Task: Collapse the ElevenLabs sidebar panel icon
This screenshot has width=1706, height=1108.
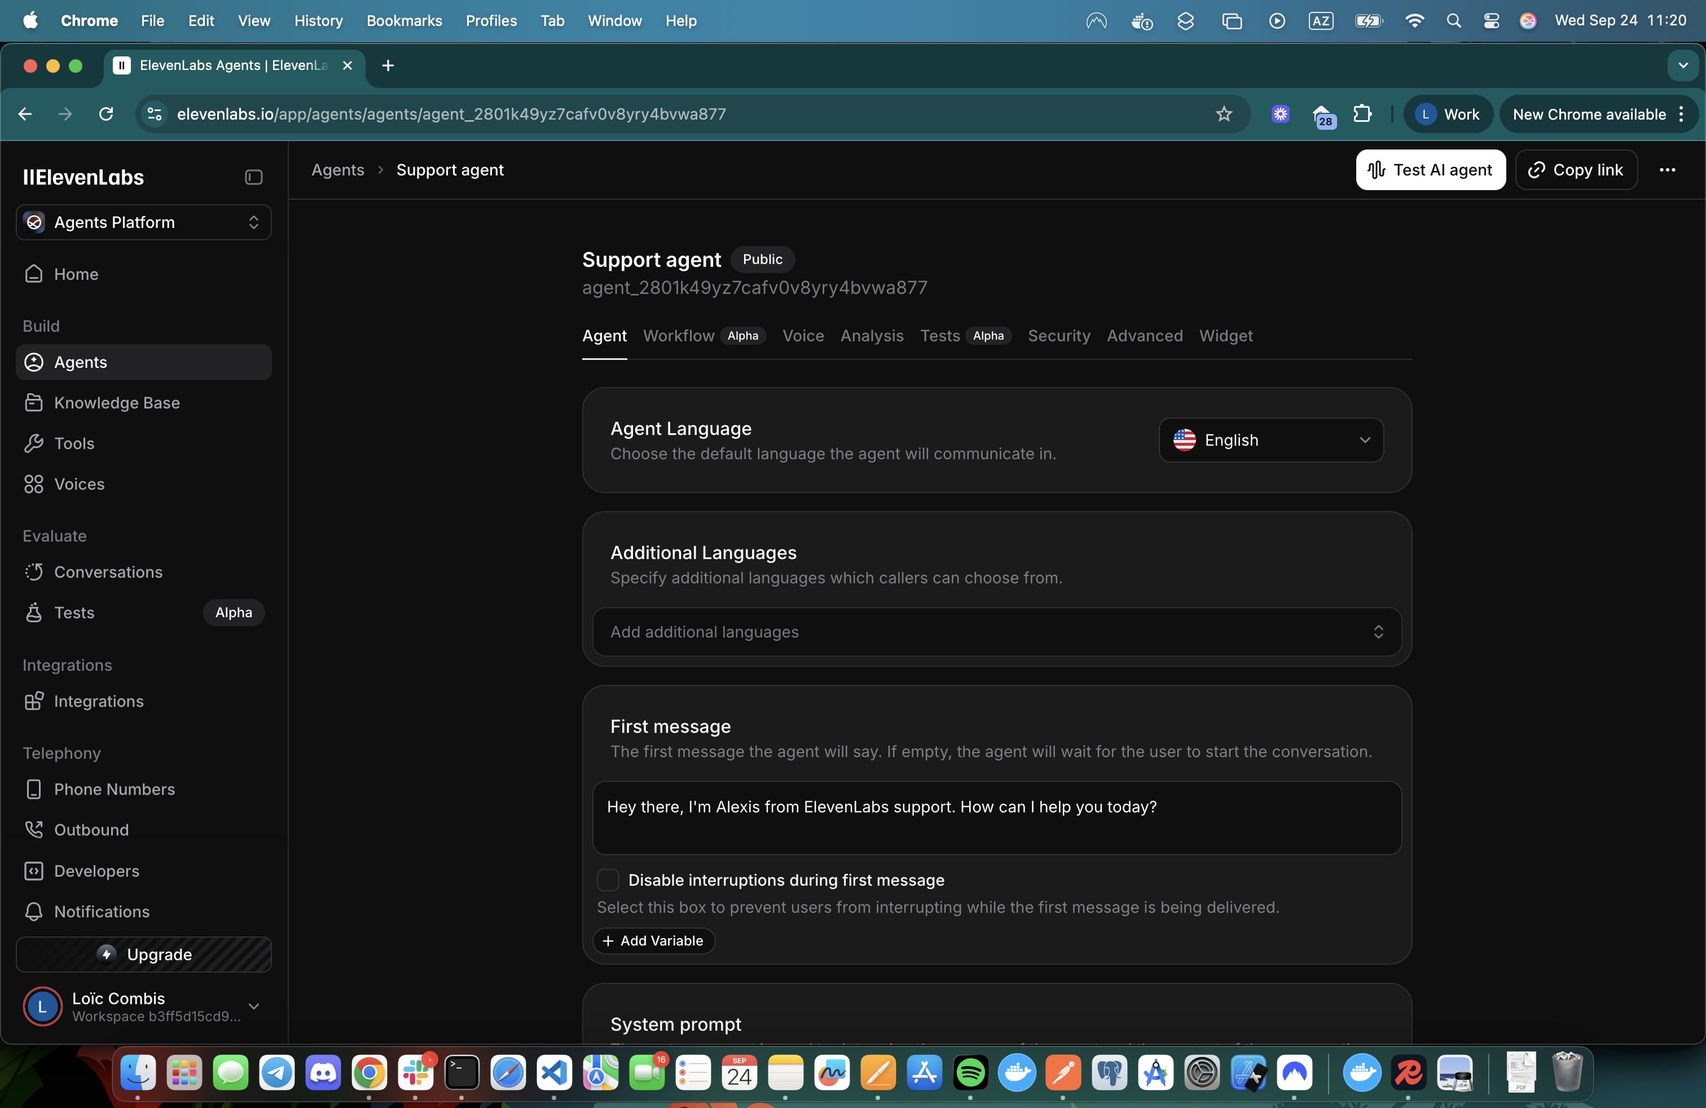Action: tap(253, 177)
